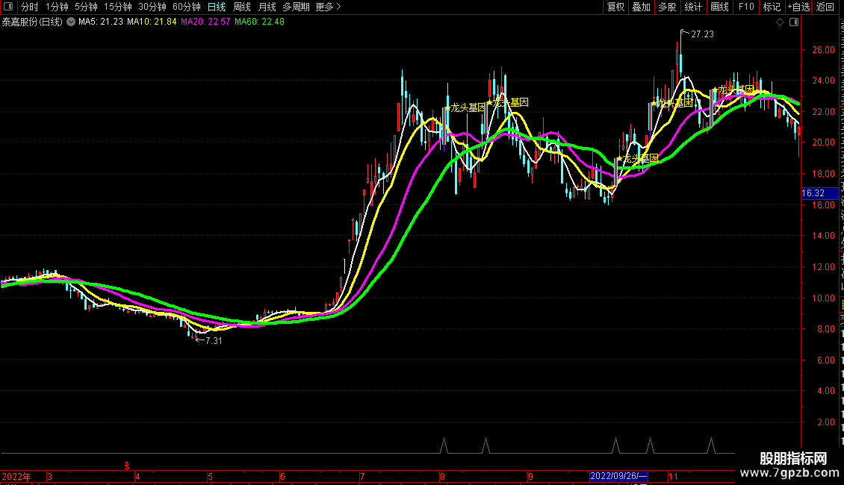Switch to 分时 intraday view
This screenshot has height=485, width=844.
(29, 7)
